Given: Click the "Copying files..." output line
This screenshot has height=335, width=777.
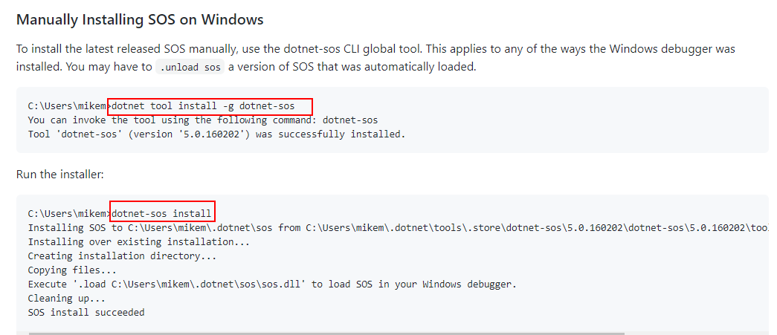Looking at the screenshot, I should [x=72, y=270].
